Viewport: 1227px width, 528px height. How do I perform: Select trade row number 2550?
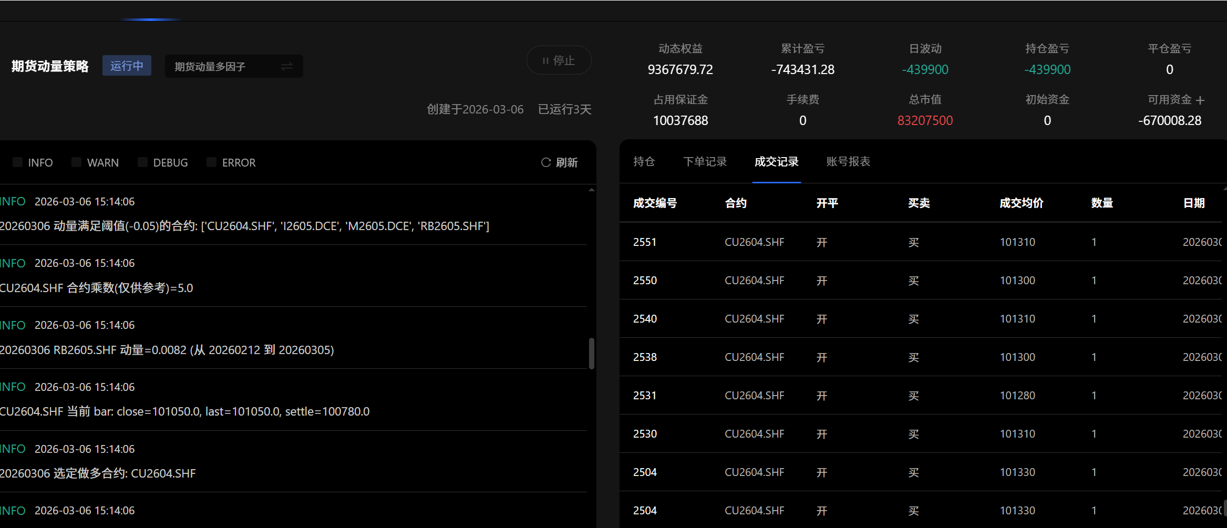(x=921, y=281)
